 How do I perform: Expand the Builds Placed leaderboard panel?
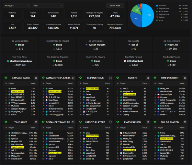pos(185,122)
